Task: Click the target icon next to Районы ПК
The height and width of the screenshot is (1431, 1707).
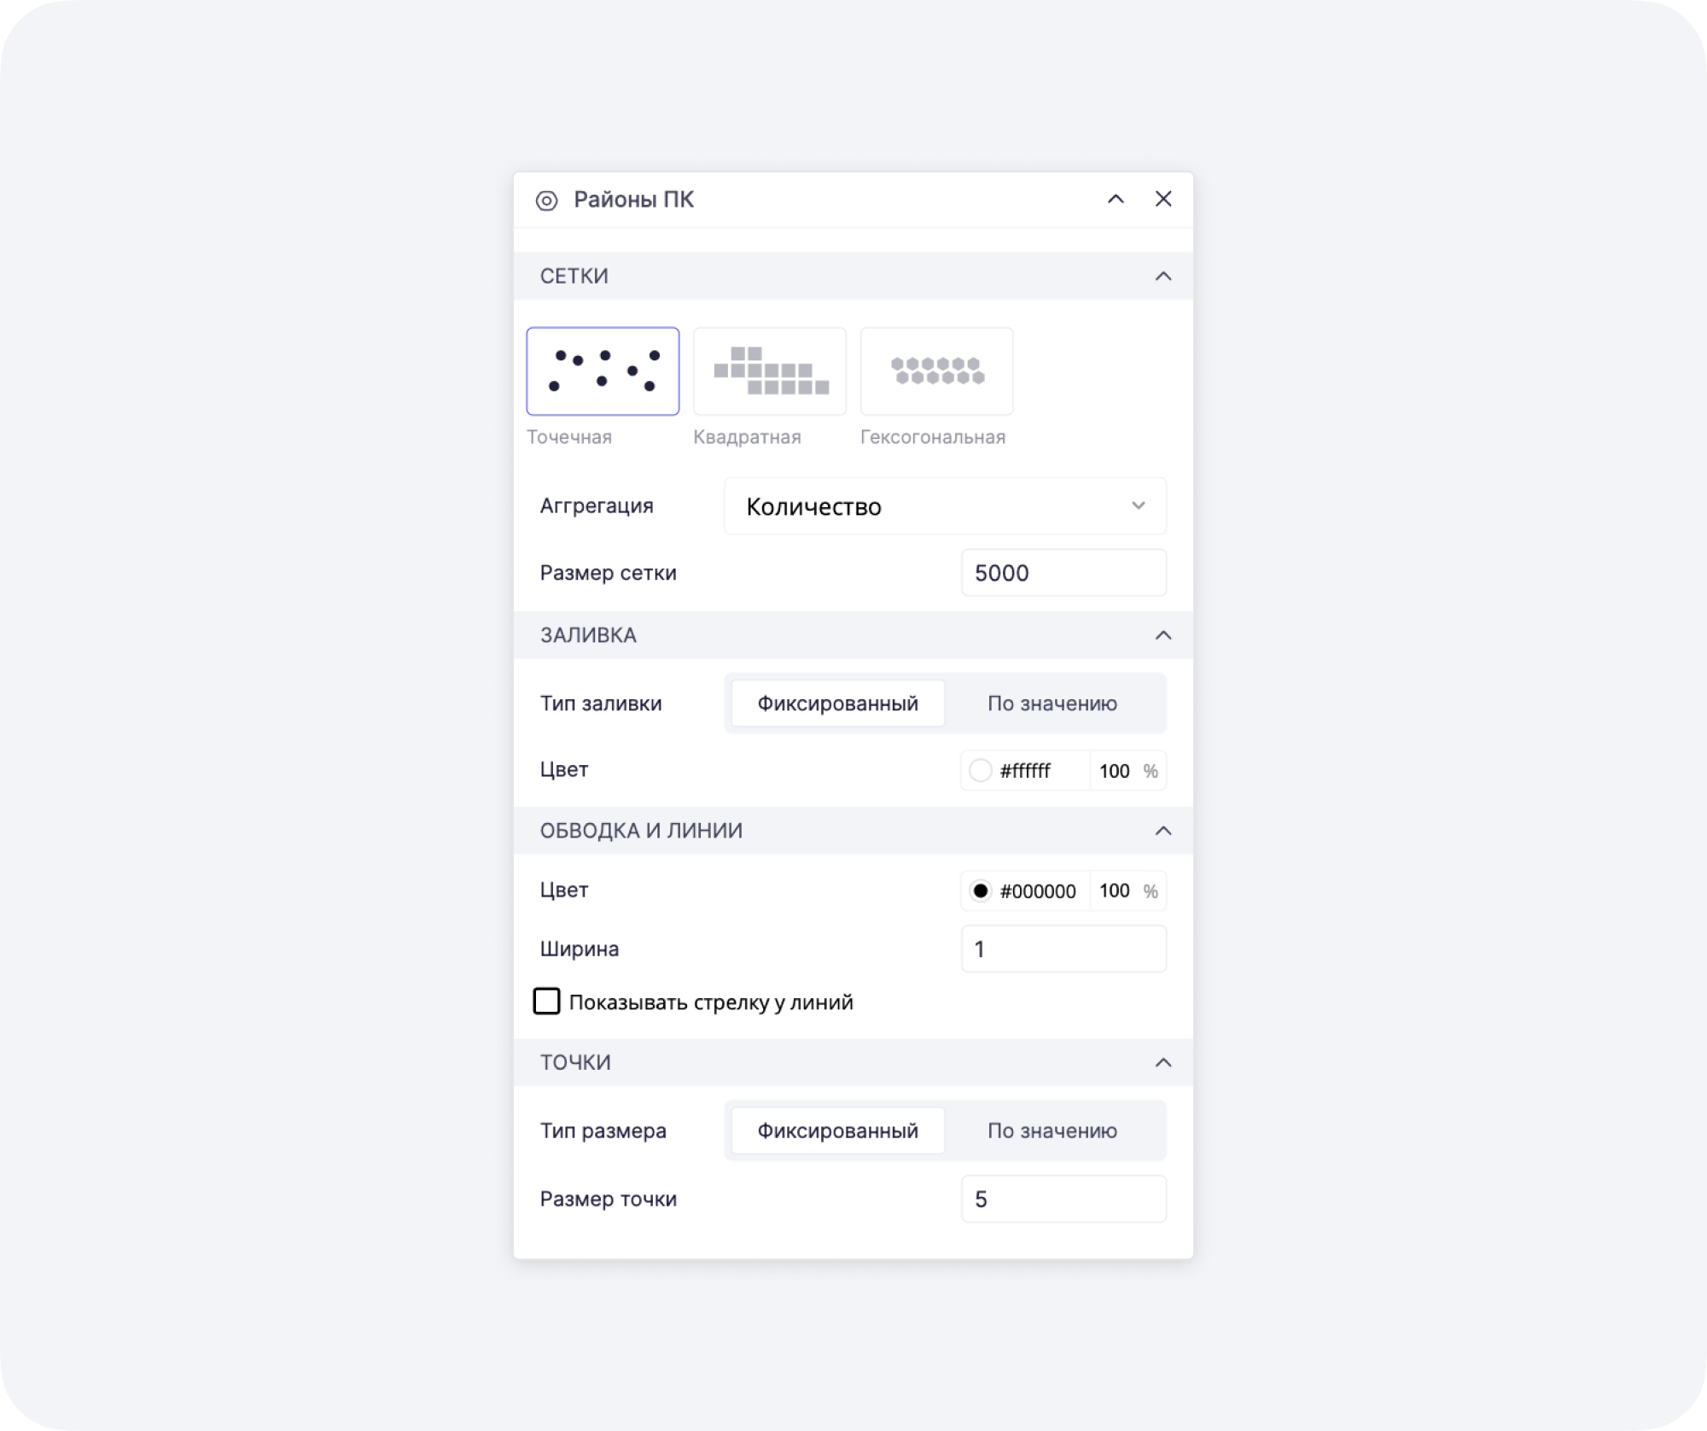Action: pyautogui.click(x=544, y=199)
